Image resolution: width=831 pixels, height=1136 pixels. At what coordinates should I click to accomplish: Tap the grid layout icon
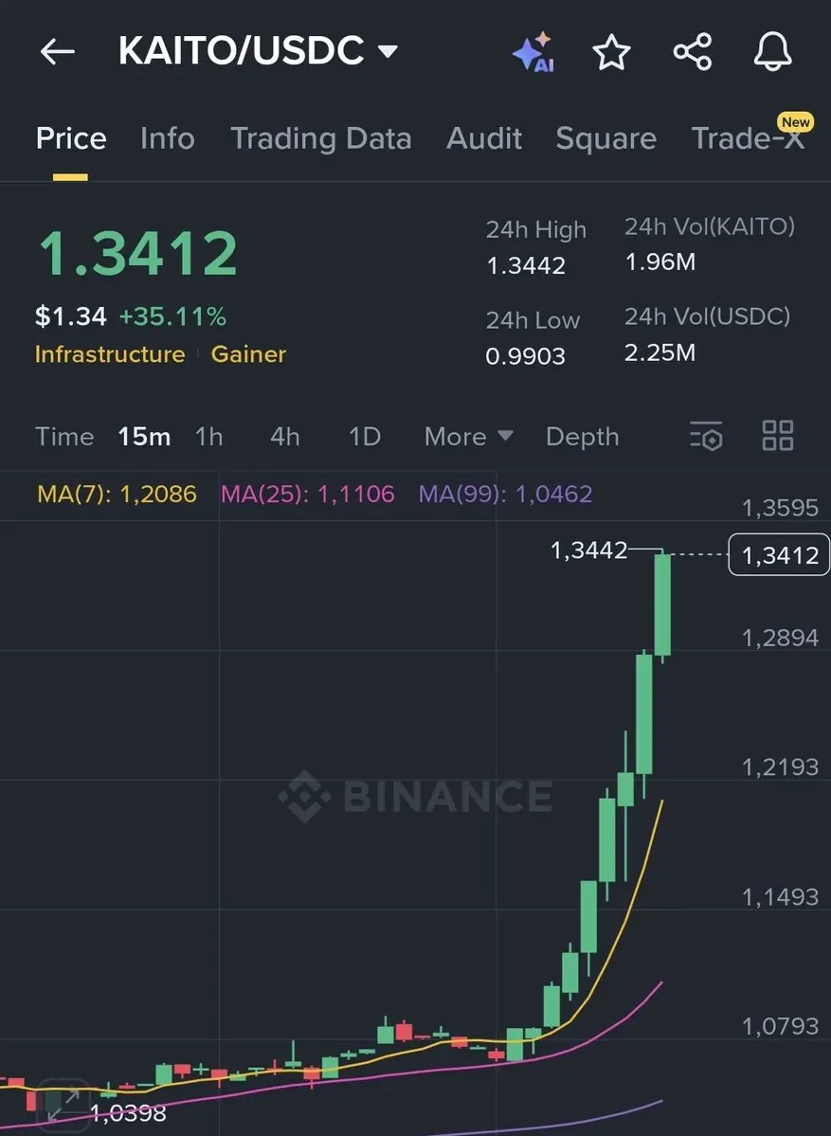[x=778, y=437]
